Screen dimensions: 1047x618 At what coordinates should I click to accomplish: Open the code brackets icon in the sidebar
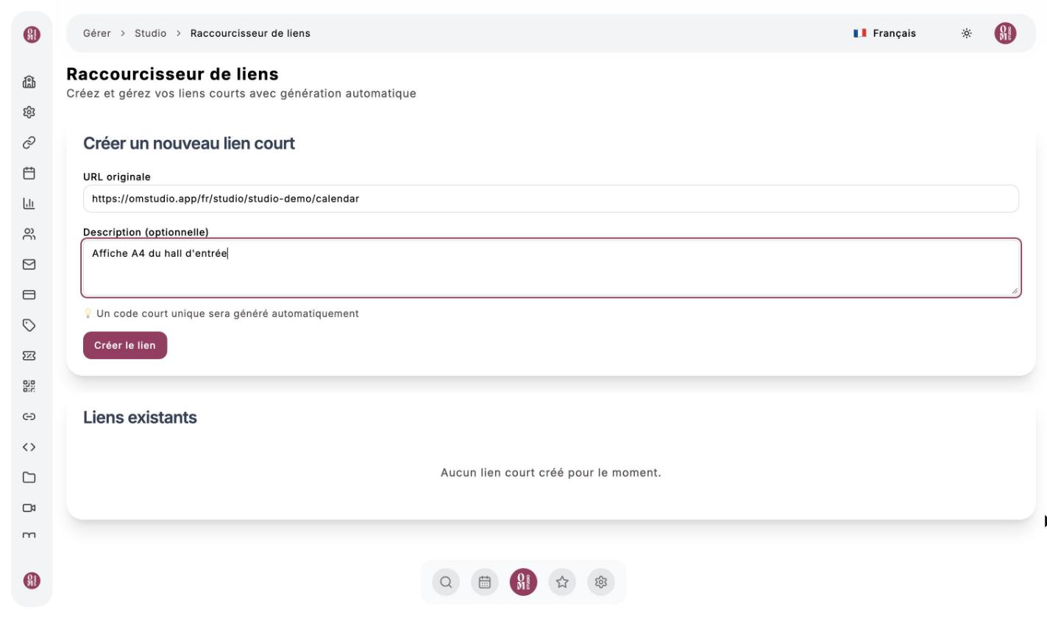coord(29,447)
